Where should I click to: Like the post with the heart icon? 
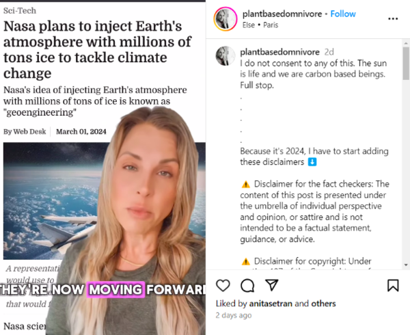223,285
